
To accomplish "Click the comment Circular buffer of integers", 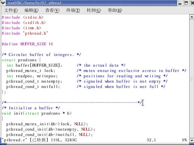I will 41,55.
